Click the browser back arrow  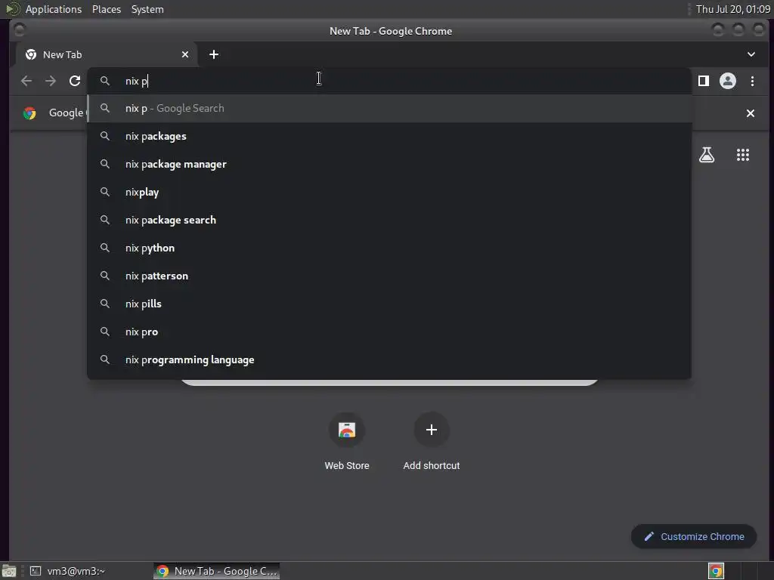pos(26,81)
